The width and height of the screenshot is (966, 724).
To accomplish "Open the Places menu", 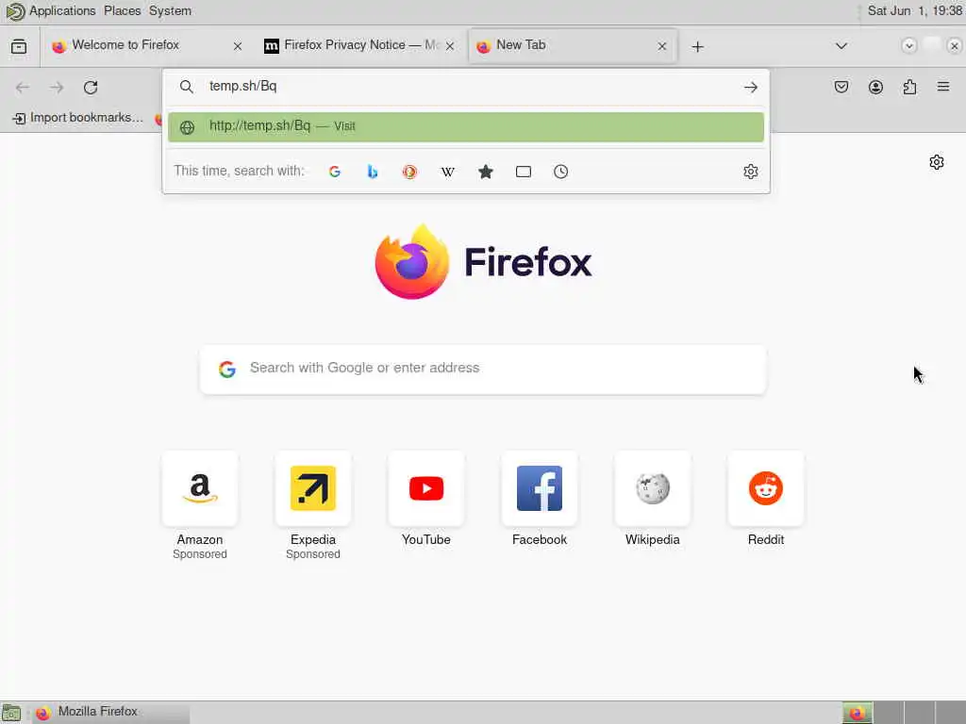I will [x=122, y=11].
